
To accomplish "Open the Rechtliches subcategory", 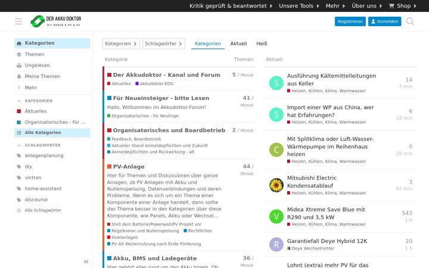I will (x=198, y=231).
